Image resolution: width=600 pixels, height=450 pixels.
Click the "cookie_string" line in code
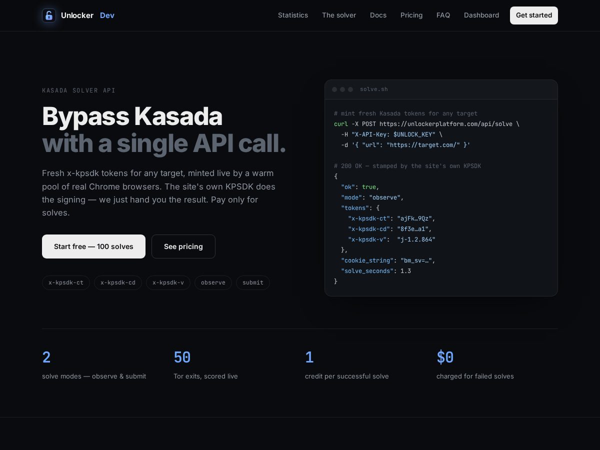coord(388,260)
